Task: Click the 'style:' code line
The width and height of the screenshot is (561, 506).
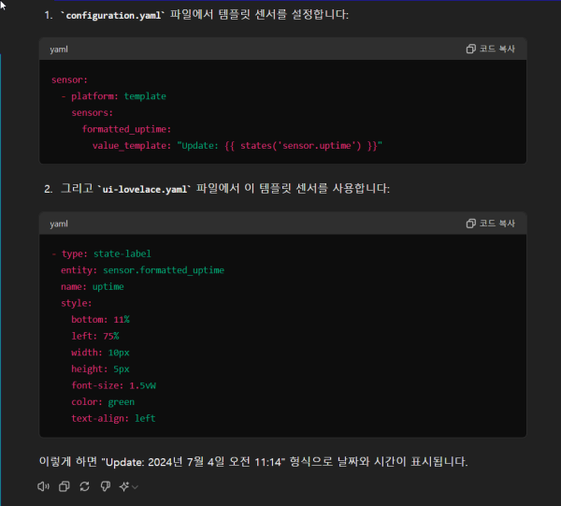Action: (77, 303)
